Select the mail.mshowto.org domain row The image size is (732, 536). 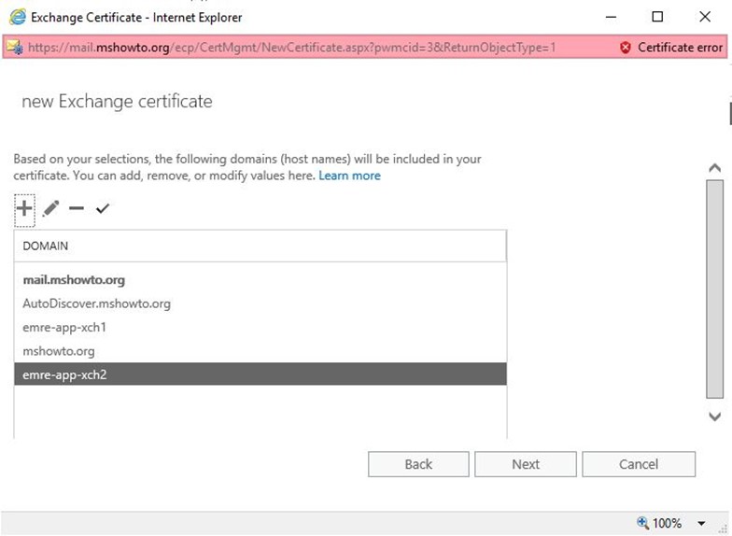pos(260,280)
